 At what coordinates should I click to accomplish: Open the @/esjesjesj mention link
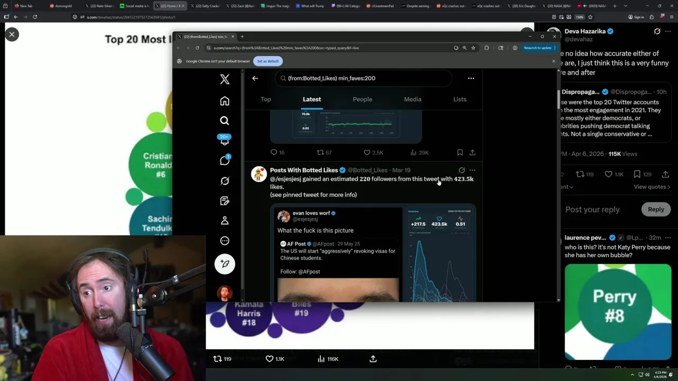286,179
